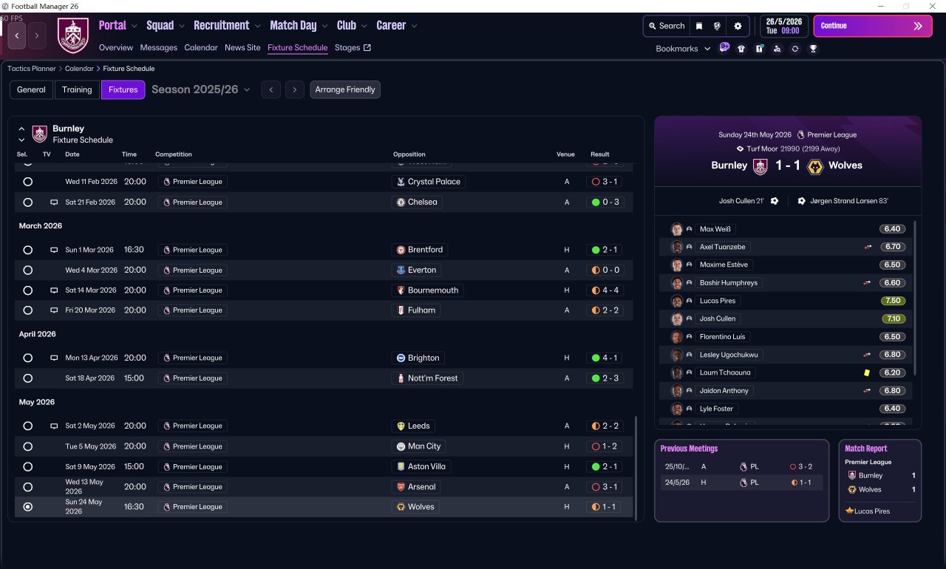Click the alert report icon in bookmarks bar

coord(759,49)
